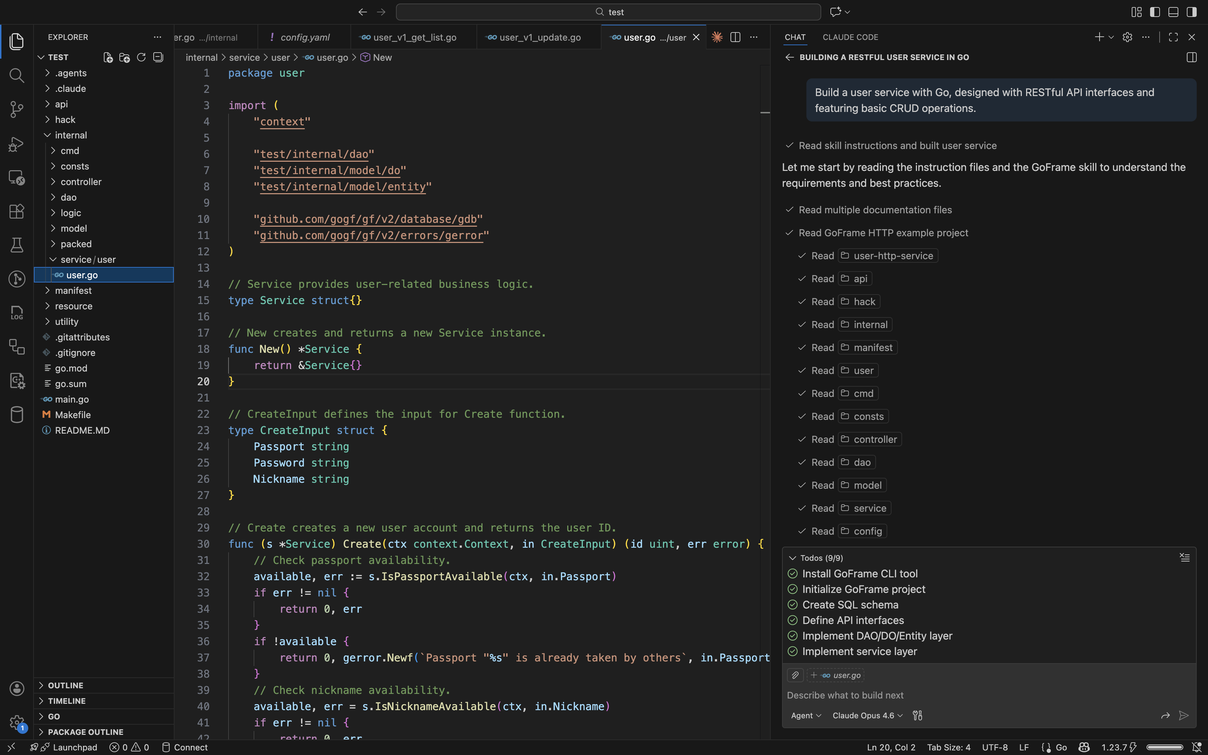Collapse all folders in Explorer
The image size is (1208, 755).
coord(158,58)
